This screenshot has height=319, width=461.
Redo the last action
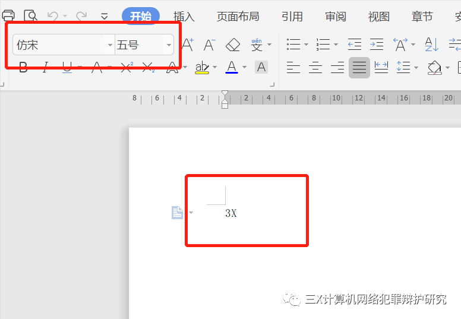(81, 15)
